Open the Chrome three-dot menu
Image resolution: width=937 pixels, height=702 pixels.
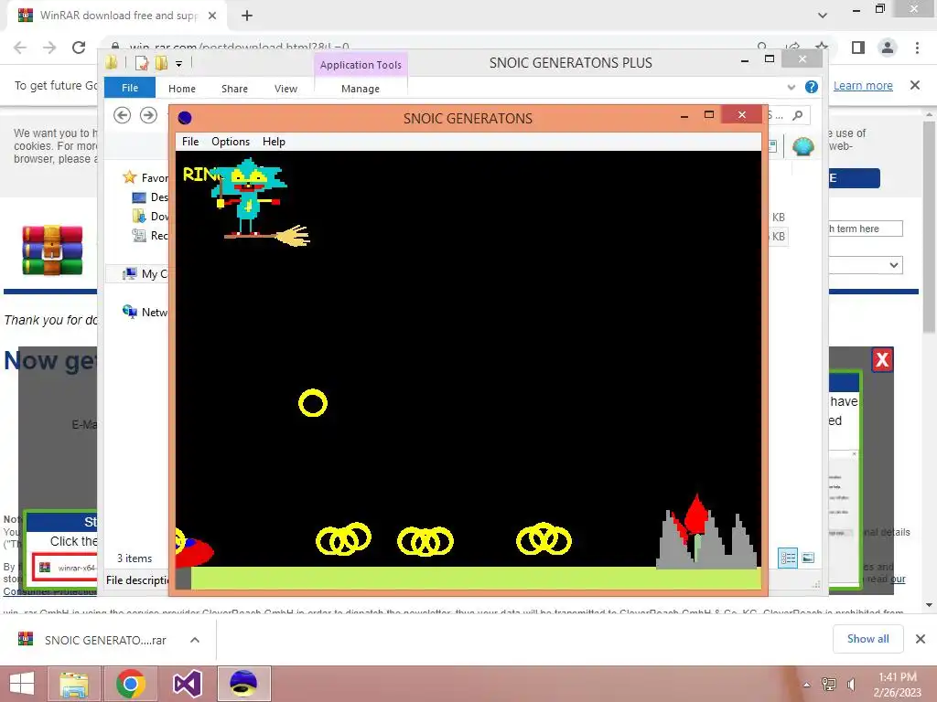pos(917,48)
